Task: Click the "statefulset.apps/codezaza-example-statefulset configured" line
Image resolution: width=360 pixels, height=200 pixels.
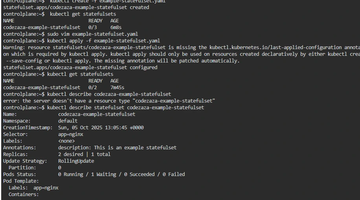Action: tap(80, 68)
